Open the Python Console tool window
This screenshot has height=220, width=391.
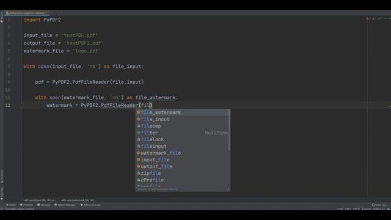click(90, 205)
